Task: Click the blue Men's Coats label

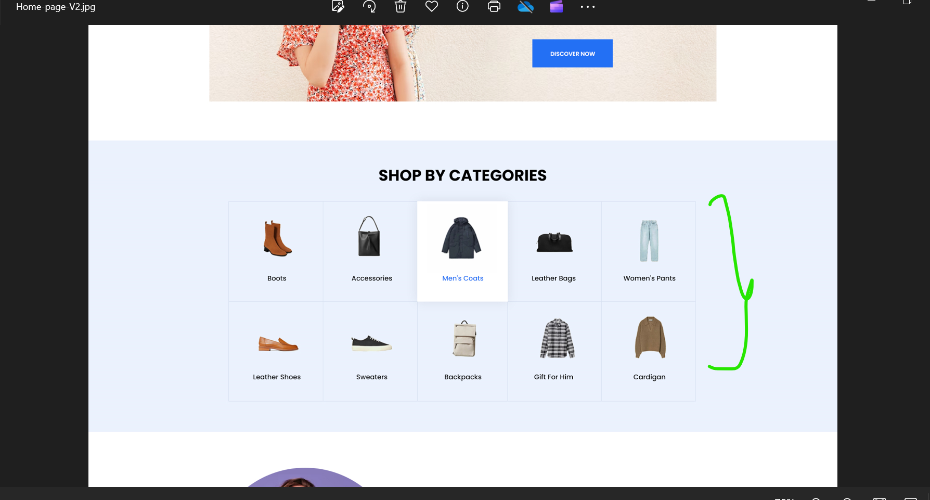Action: (x=463, y=278)
